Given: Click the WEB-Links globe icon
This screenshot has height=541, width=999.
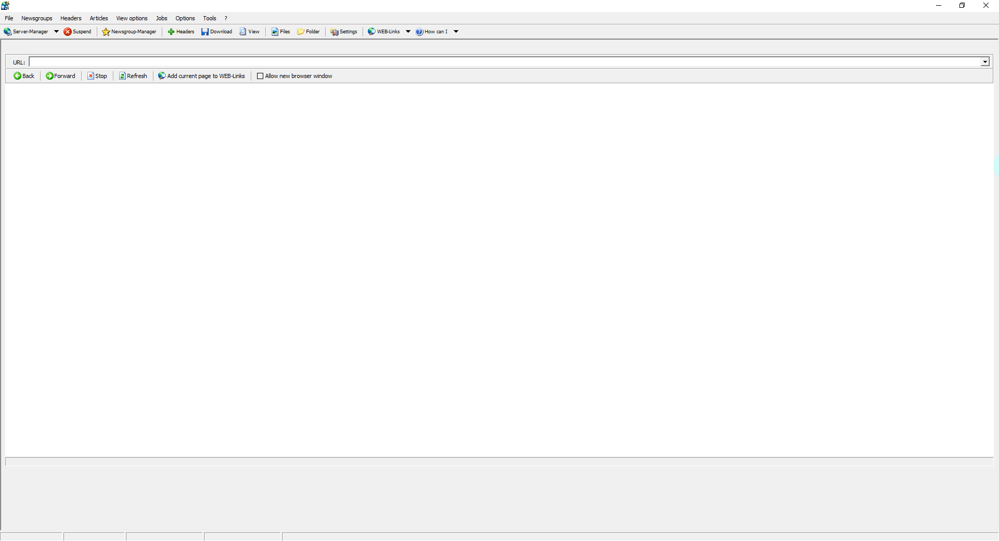Looking at the screenshot, I should click(372, 32).
